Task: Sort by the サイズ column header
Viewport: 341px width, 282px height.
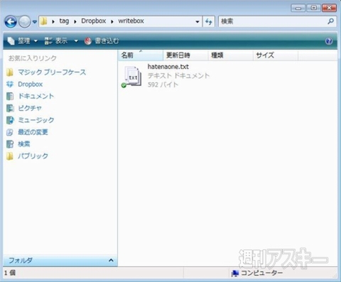Action: click(276, 55)
